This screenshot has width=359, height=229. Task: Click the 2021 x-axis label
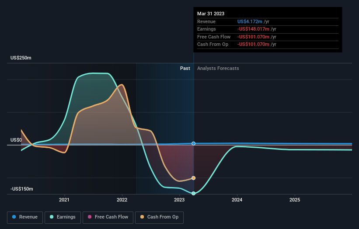pos(64,200)
